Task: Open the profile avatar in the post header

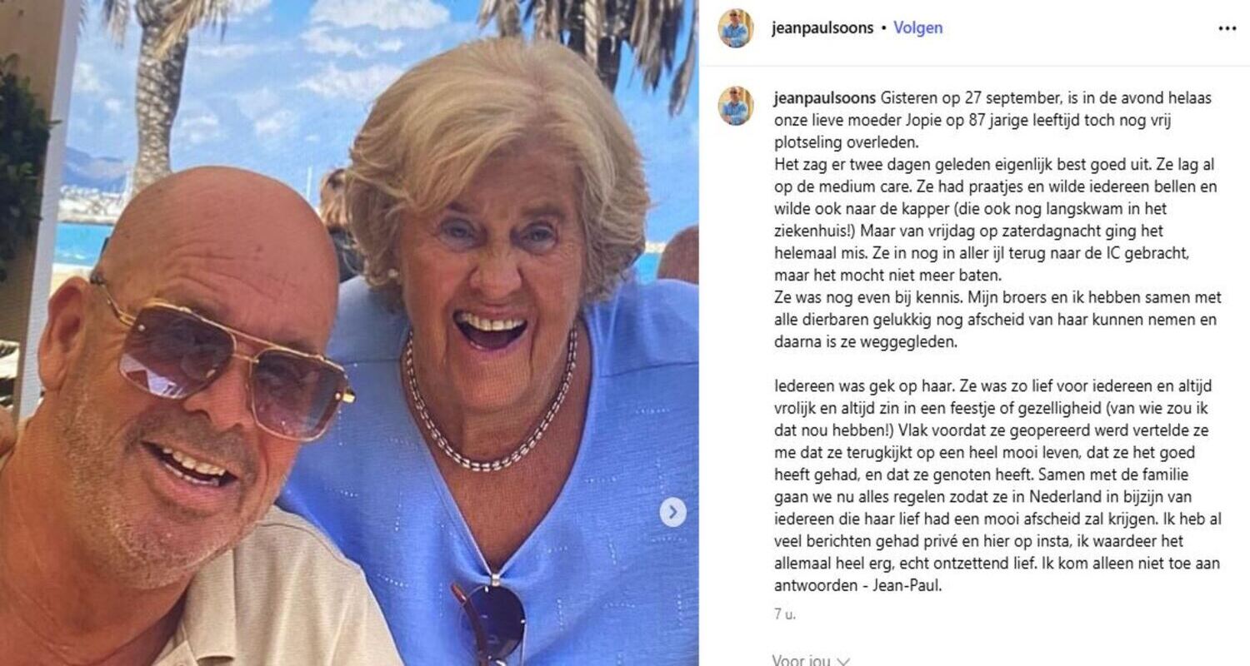Action: click(x=736, y=28)
